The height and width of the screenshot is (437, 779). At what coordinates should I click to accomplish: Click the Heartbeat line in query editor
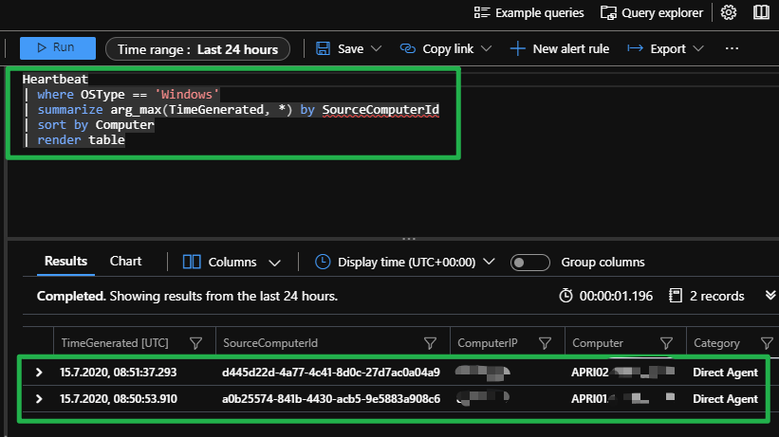pos(55,79)
